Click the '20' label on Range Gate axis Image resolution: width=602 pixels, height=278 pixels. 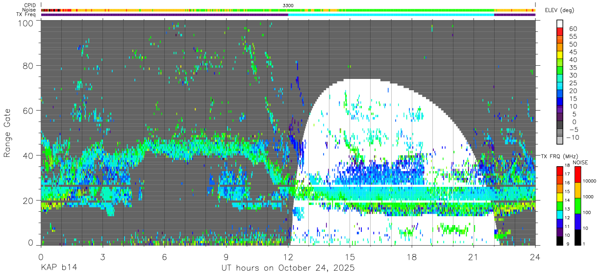(28, 200)
